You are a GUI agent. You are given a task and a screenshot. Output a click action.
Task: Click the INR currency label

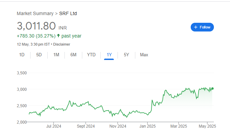[63, 28]
